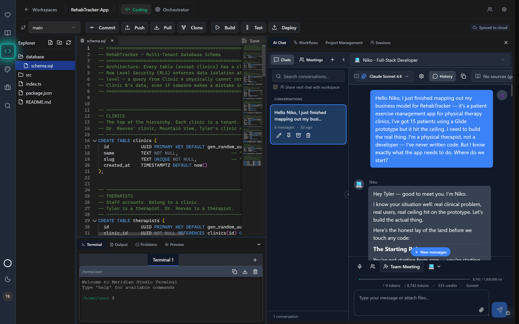Viewport: 519px width, 324px height.
Task: Run the Build button
Action: point(225,28)
